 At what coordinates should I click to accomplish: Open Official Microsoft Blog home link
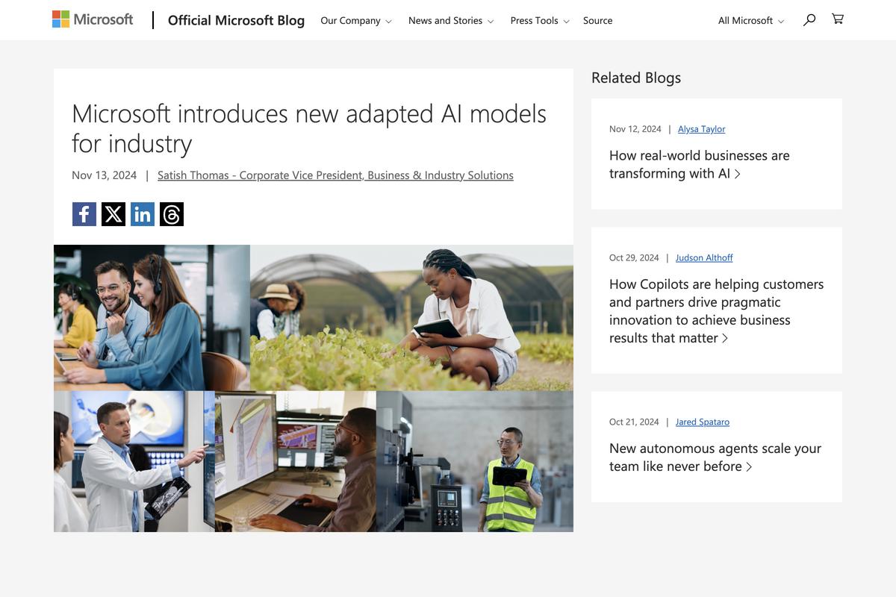(x=236, y=20)
